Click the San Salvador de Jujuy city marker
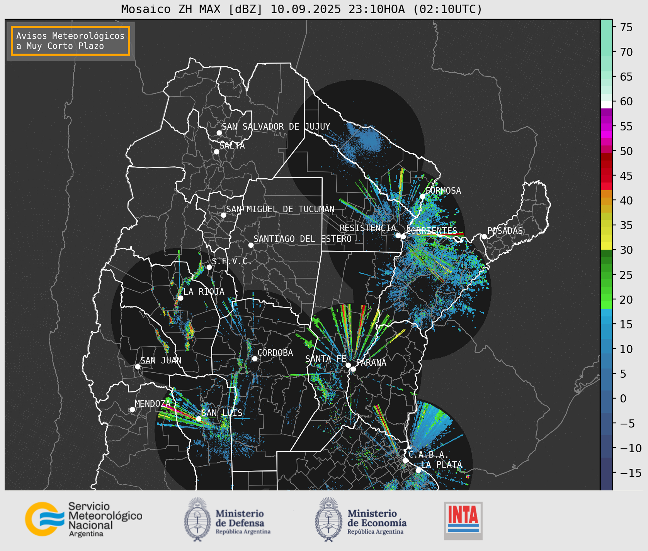 coord(219,133)
